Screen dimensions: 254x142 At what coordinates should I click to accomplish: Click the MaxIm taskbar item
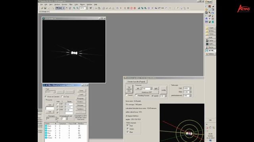(210, 47)
